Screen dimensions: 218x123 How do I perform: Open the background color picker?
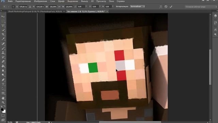pos(4,112)
